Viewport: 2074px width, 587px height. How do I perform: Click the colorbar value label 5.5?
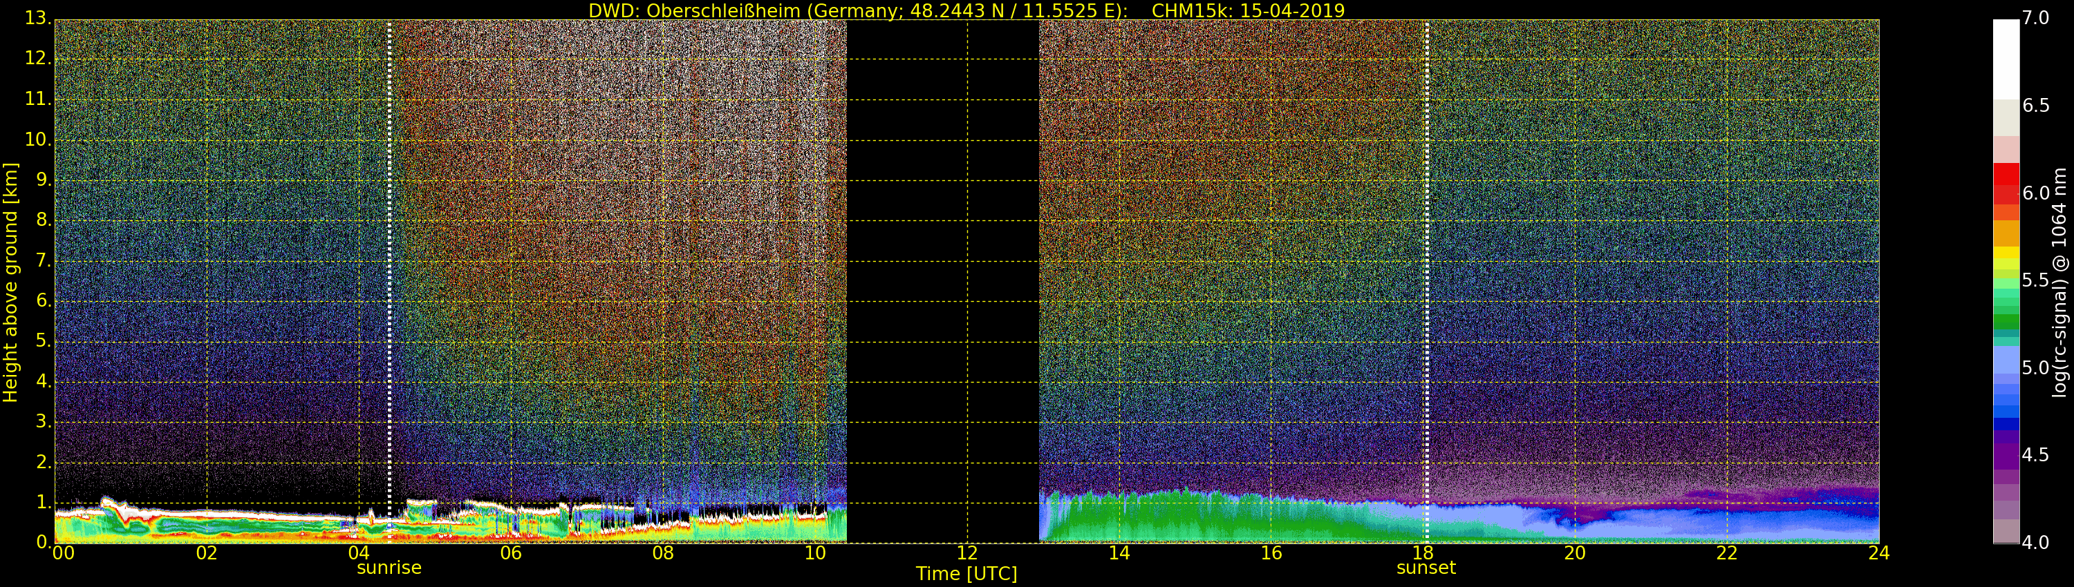(2035, 280)
